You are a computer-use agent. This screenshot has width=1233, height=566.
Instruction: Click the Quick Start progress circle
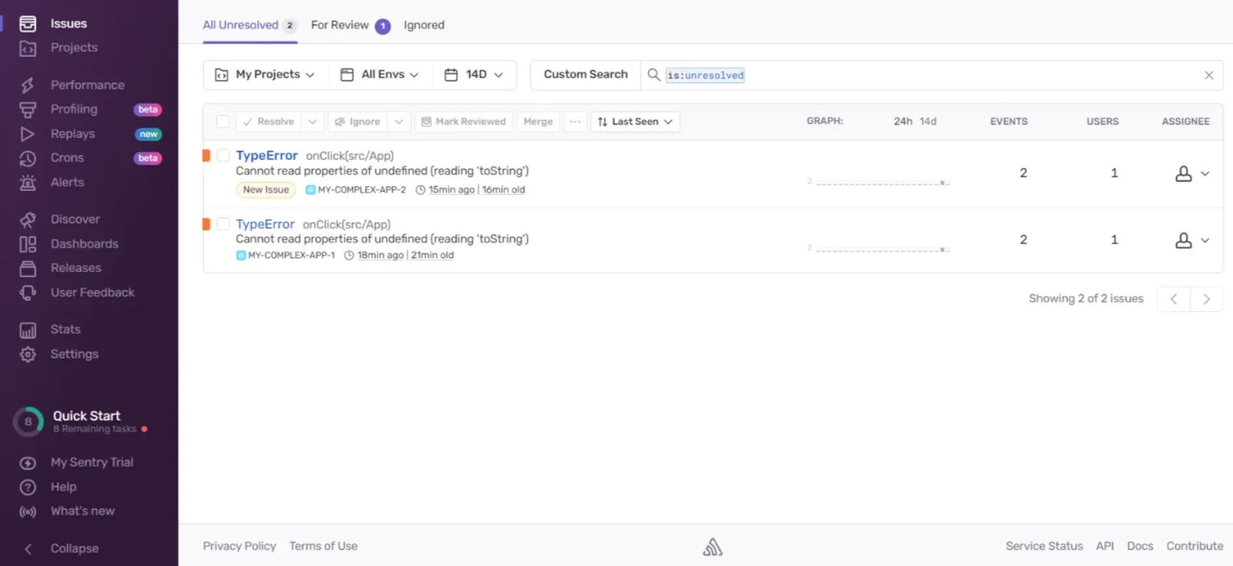point(29,422)
